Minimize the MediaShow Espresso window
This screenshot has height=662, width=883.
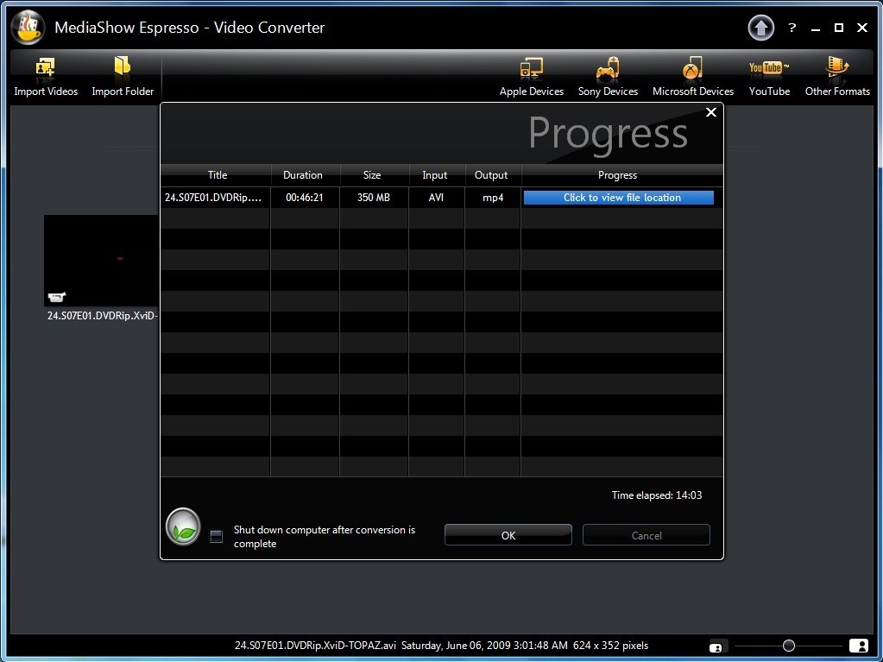[x=816, y=28]
